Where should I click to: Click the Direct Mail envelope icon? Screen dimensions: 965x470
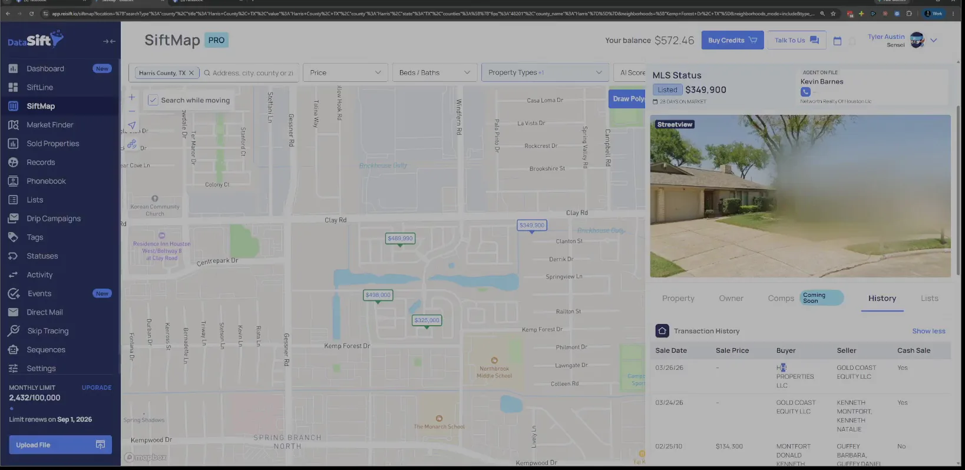(x=13, y=312)
